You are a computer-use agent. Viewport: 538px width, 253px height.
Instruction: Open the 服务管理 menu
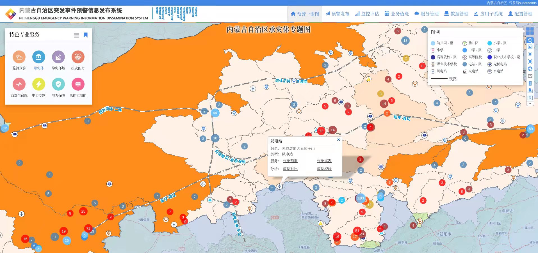coord(427,14)
